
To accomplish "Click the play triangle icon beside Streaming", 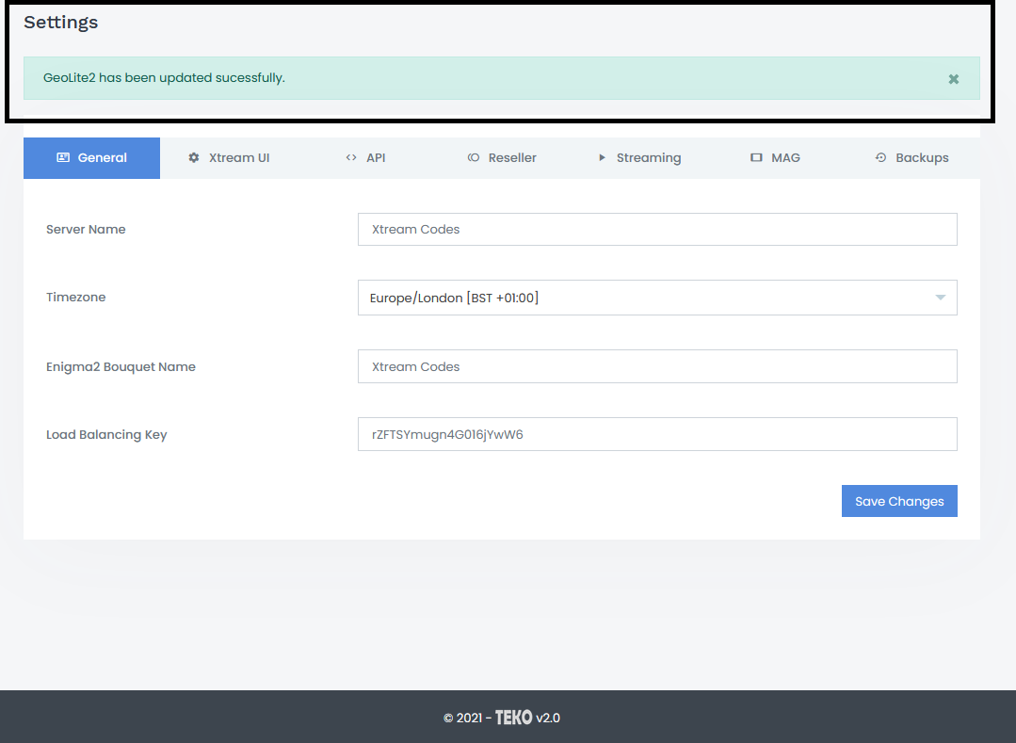I will [602, 158].
